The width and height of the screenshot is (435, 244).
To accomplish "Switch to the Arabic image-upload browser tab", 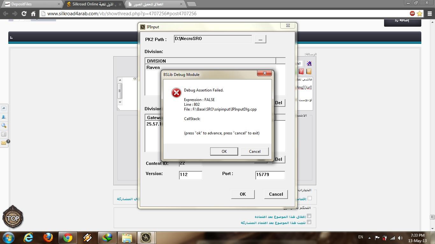I will [155, 4].
